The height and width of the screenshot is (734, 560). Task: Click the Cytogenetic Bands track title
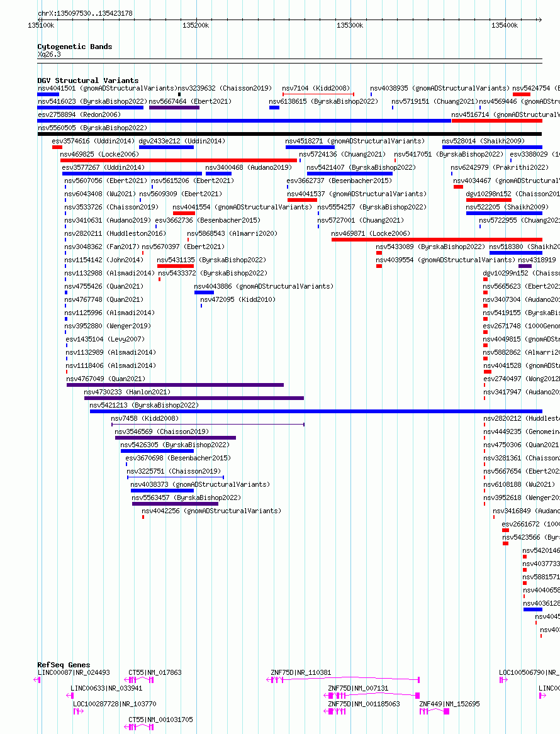[x=75, y=47]
